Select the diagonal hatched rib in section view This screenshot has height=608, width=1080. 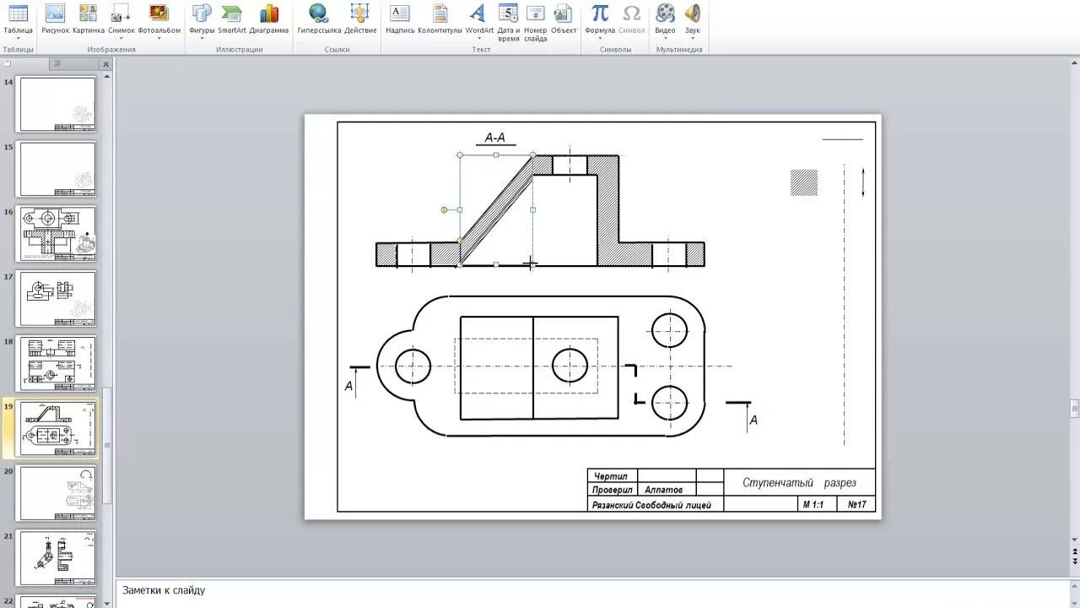pyautogui.click(x=496, y=210)
